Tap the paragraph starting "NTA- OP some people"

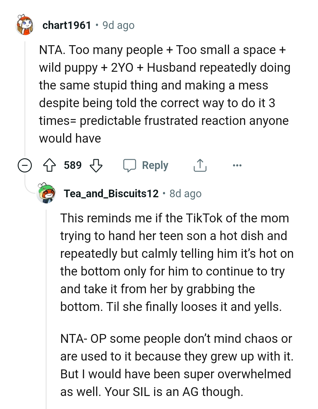pyautogui.click(x=176, y=365)
